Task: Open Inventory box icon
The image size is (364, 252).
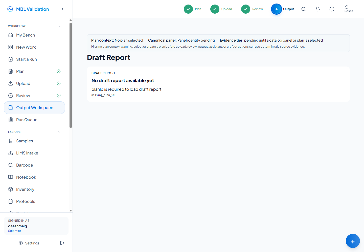Action: click(x=11, y=189)
